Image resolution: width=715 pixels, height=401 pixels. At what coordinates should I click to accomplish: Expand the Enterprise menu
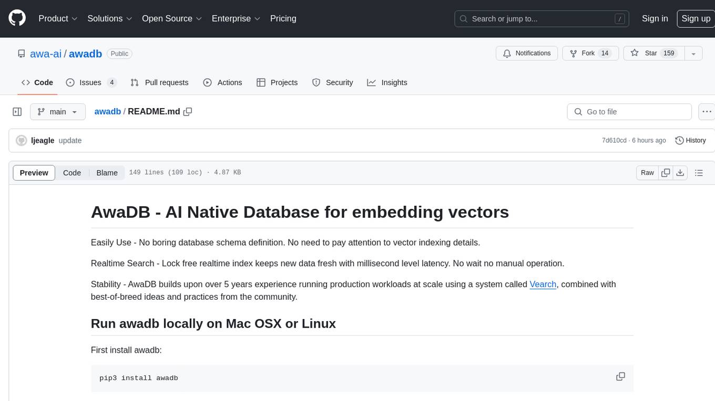click(x=236, y=18)
